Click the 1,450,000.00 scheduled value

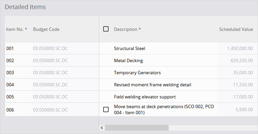click(240, 48)
